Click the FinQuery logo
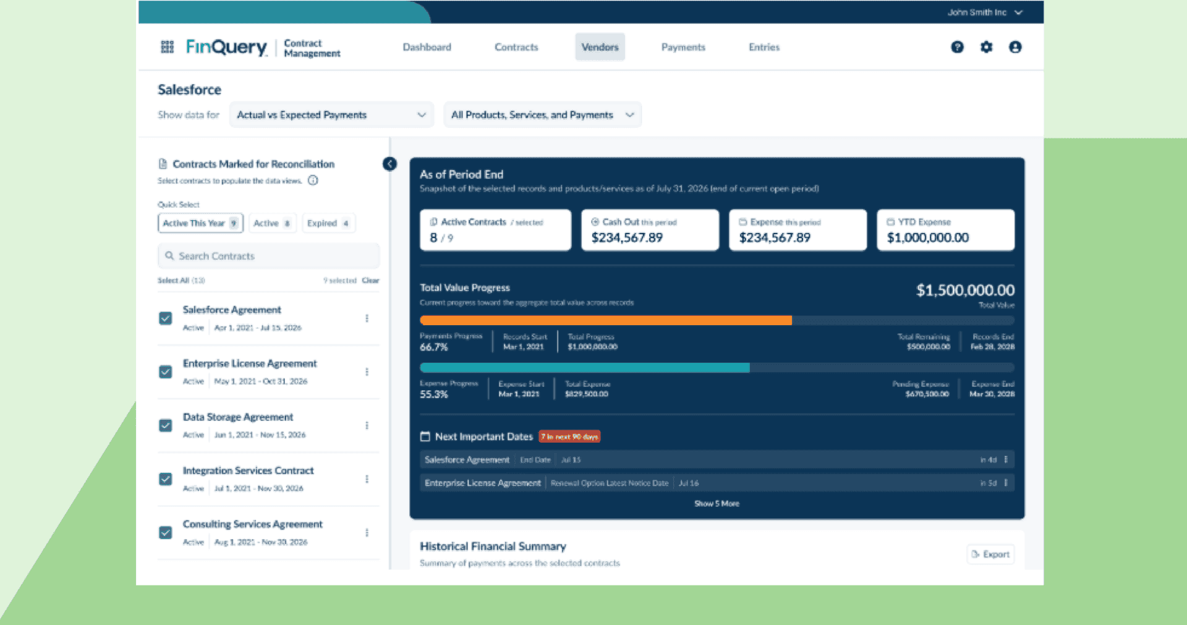Image resolution: width=1187 pixels, height=625 pixels. point(226,47)
